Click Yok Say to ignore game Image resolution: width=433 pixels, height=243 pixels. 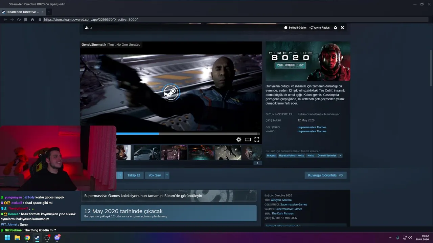[155, 175]
